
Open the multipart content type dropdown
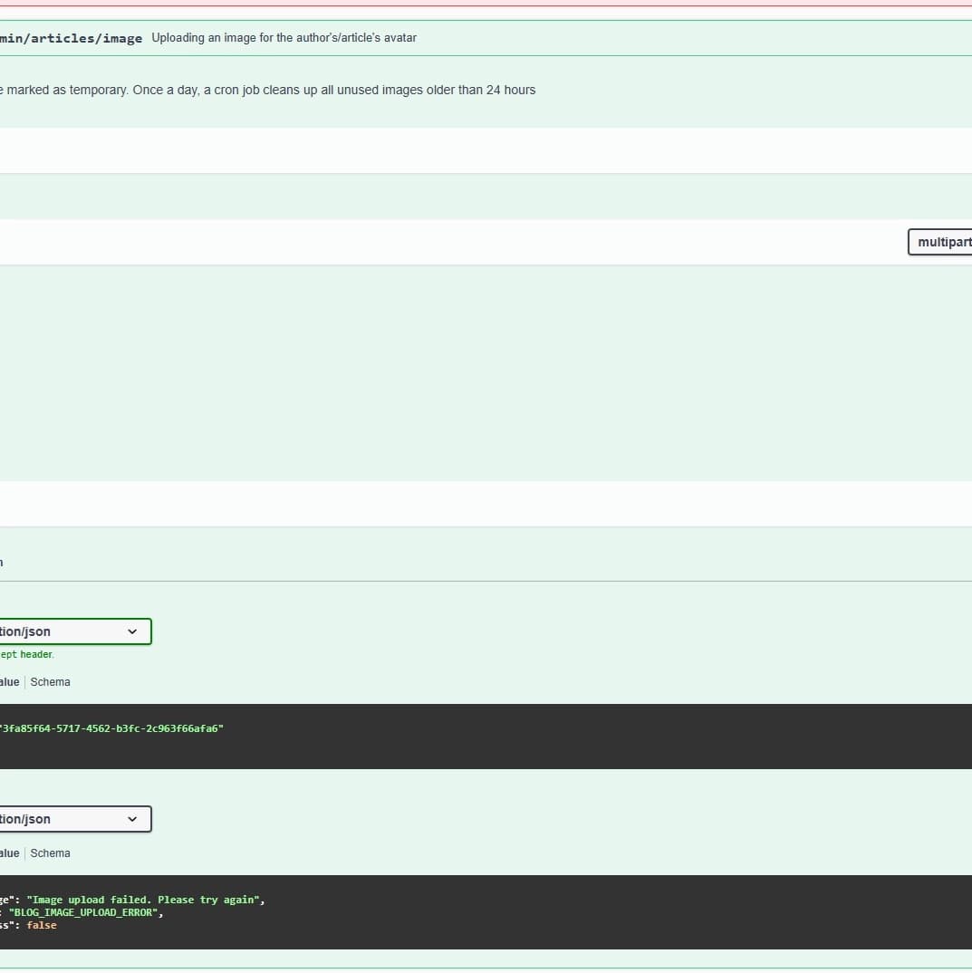939,242
